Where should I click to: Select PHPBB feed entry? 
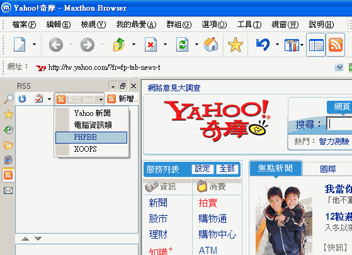[91, 137]
